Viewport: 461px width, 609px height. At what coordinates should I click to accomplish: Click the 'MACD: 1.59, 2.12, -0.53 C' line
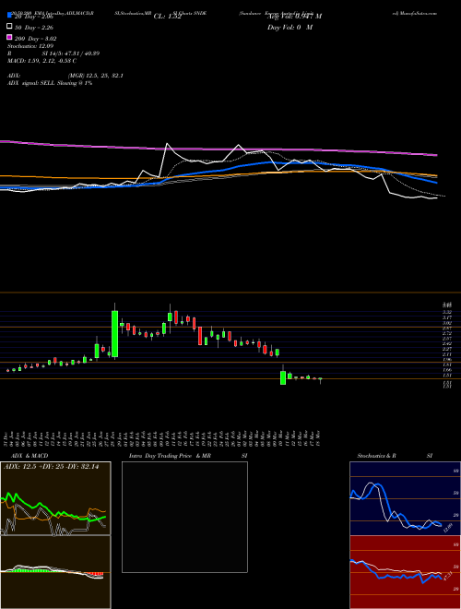pyautogui.click(x=41, y=61)
